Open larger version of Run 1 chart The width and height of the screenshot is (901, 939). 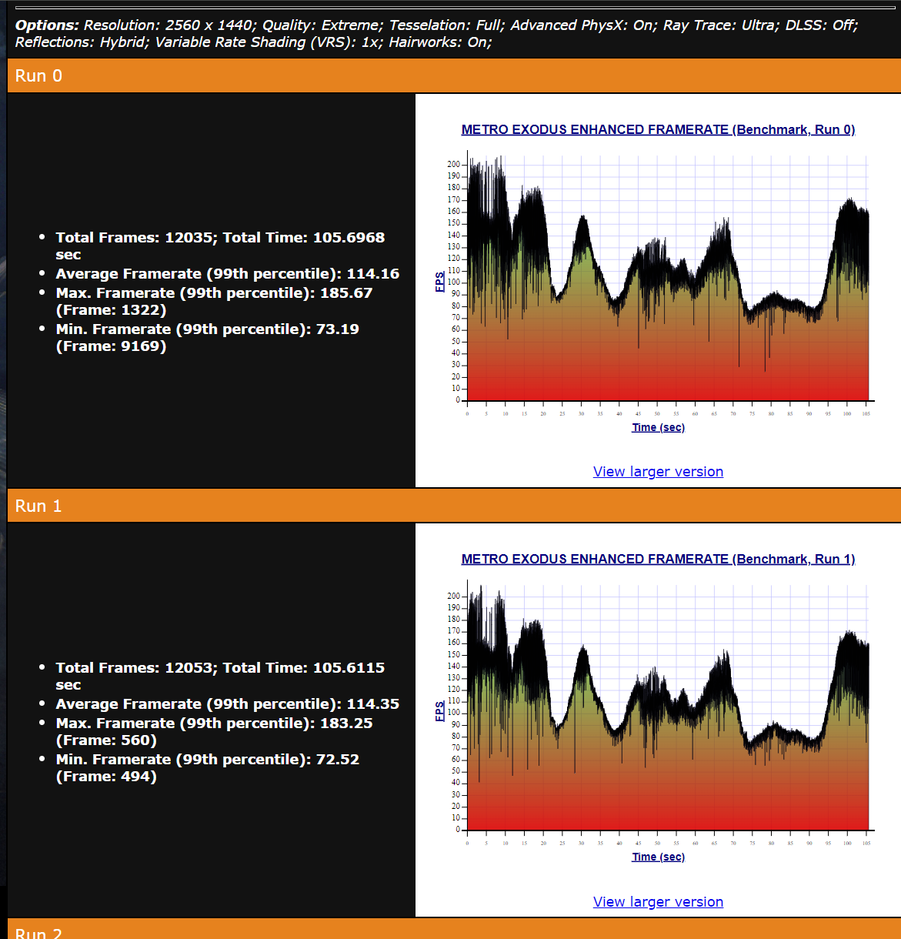tap(658, 902)
